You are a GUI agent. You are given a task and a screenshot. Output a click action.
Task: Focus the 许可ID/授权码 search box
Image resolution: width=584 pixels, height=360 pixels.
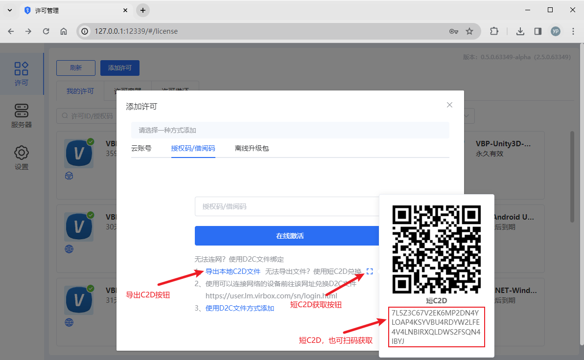click(87, 116)
